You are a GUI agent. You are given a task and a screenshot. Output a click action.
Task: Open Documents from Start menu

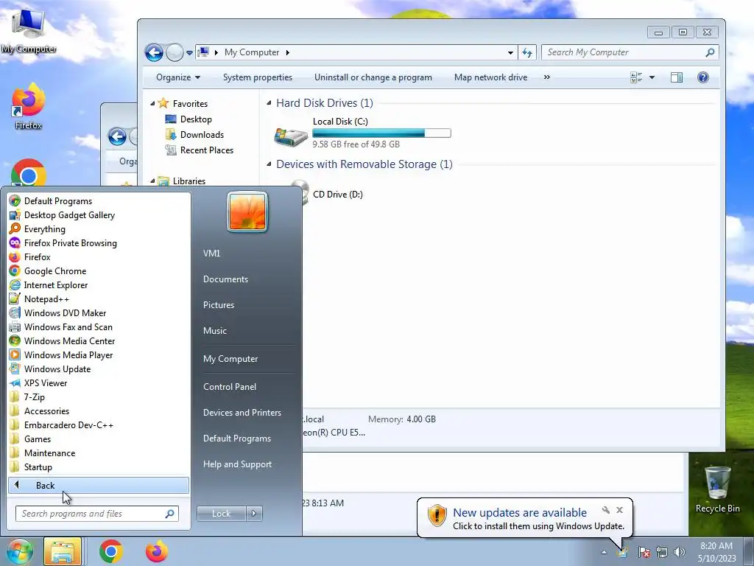[225, 279]
